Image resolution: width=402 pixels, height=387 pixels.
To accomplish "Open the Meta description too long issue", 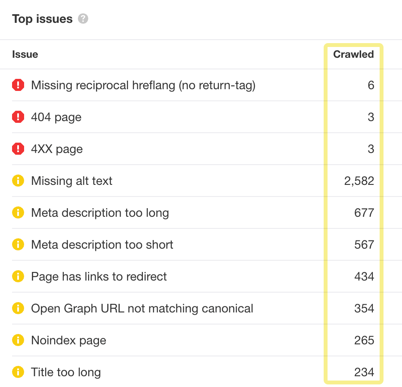I will pos(99,212).
